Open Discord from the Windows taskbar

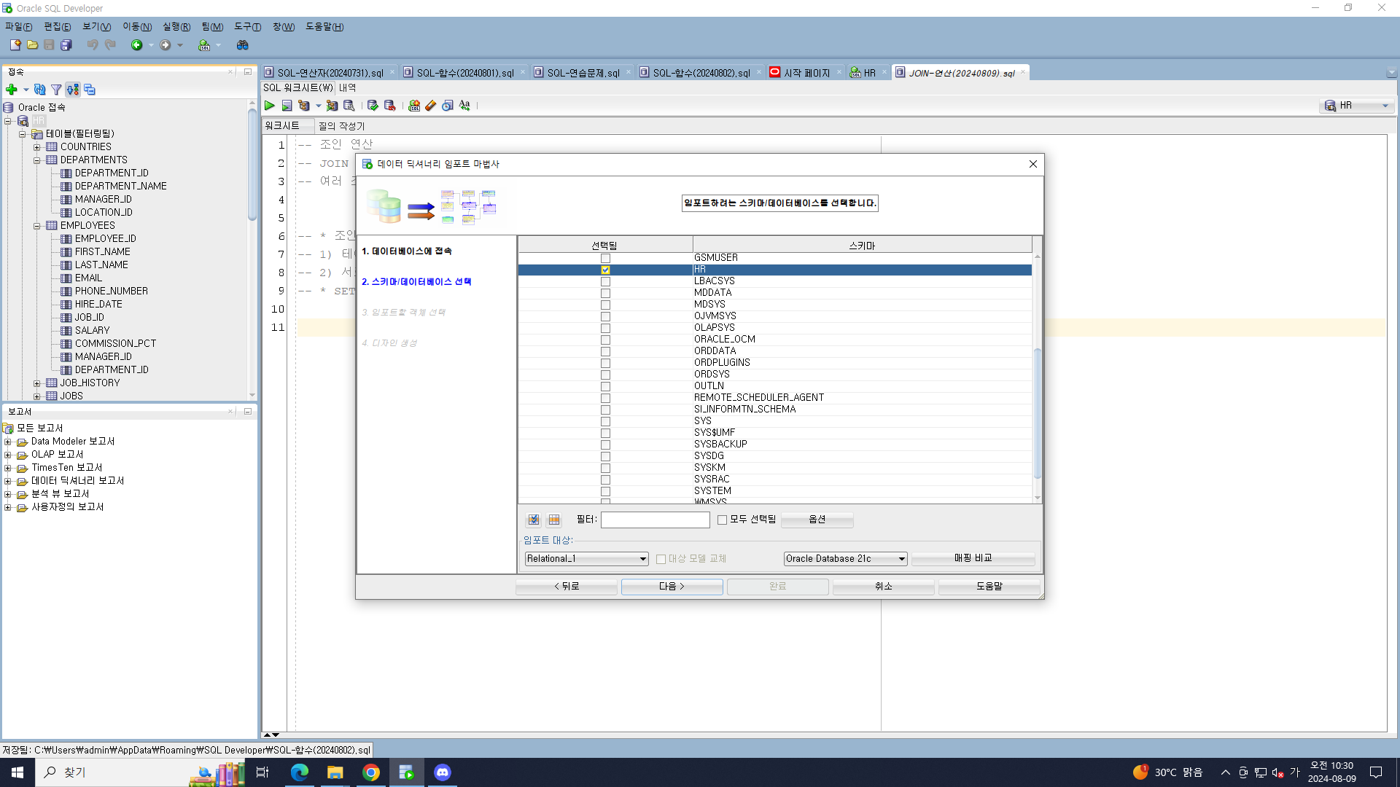(x=443, y=772)
